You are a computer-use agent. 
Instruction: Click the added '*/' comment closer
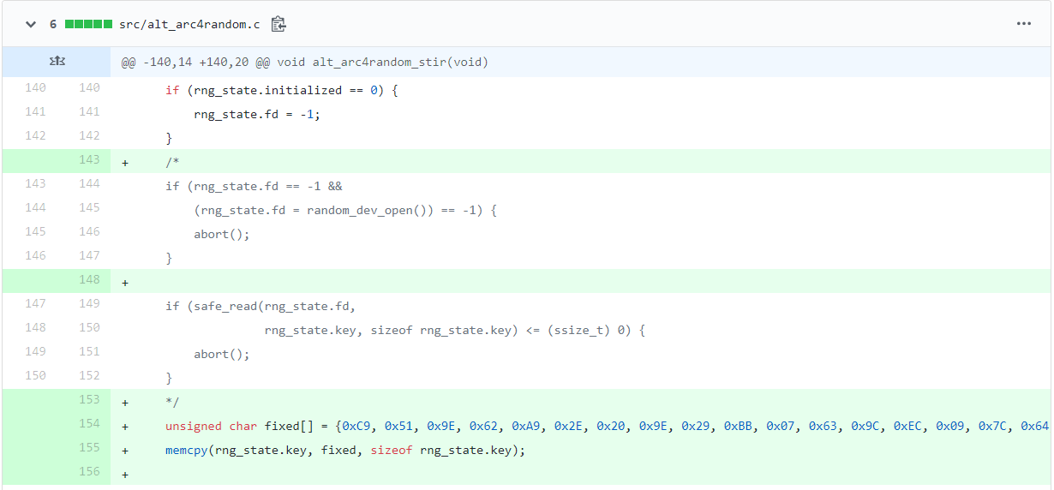point(172,402)
